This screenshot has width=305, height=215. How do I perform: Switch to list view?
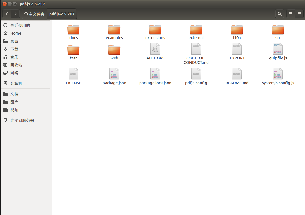point(290,14)
